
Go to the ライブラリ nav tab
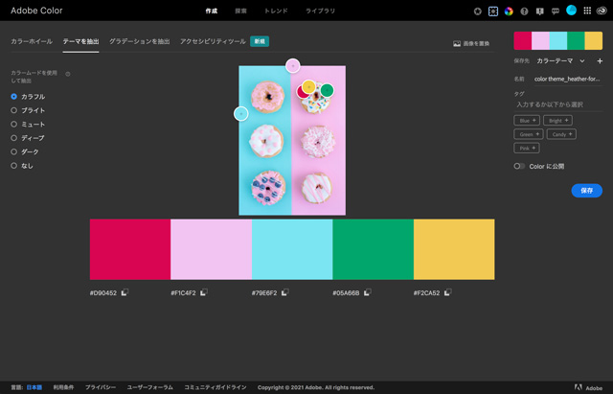[320, 11]
